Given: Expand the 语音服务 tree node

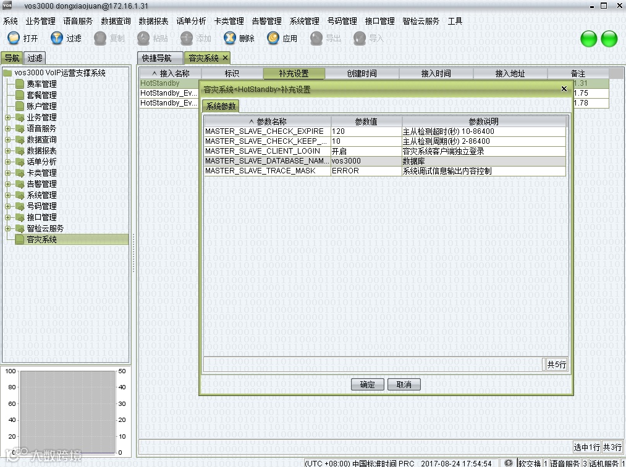Looking at the screenshot, I should 7,128.
